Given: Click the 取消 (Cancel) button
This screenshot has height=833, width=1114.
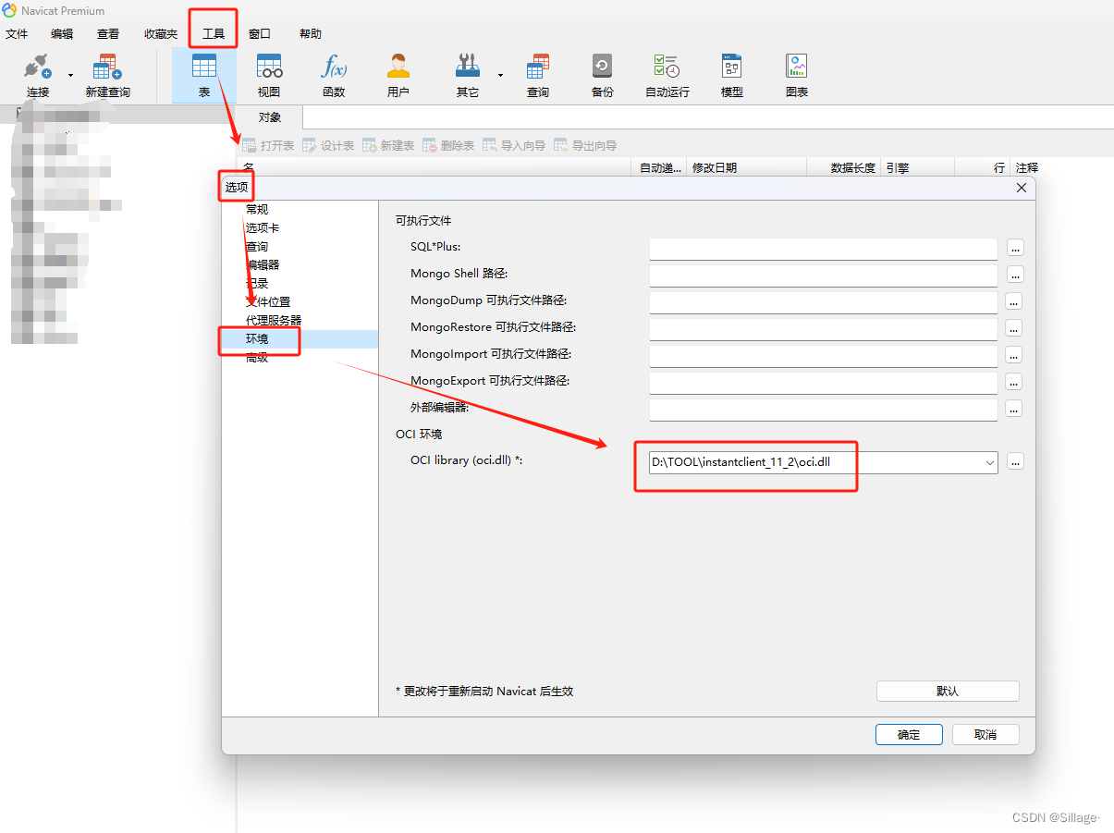Looking at the screenshot, I should point(985,734).
